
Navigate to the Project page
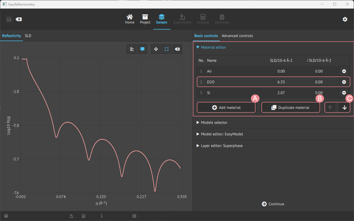145,19
